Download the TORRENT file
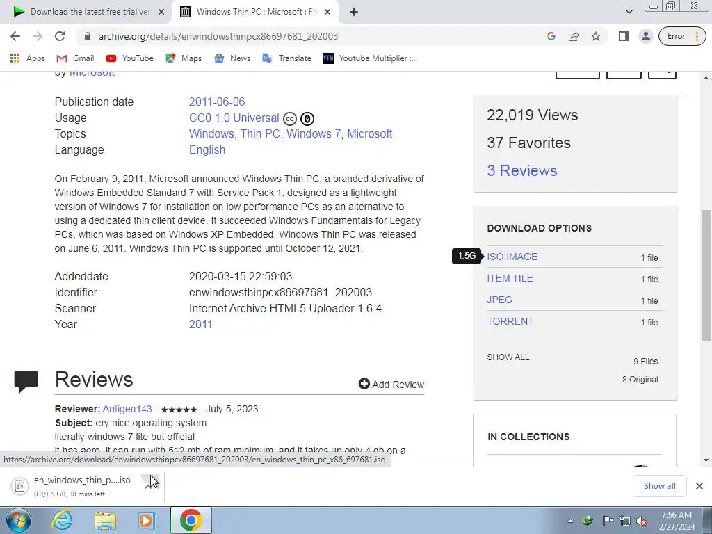 [x=510, y=321]
